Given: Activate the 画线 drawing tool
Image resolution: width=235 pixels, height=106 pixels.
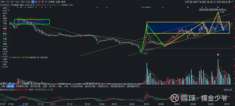Looking at the screenshot, I should [x=63, y=2].
